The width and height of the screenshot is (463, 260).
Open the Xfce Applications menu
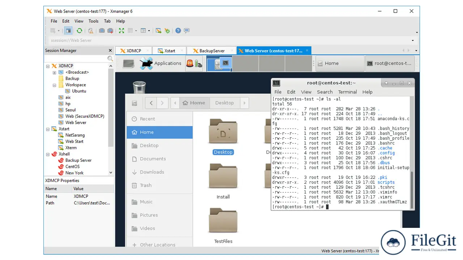click(161, 63)
